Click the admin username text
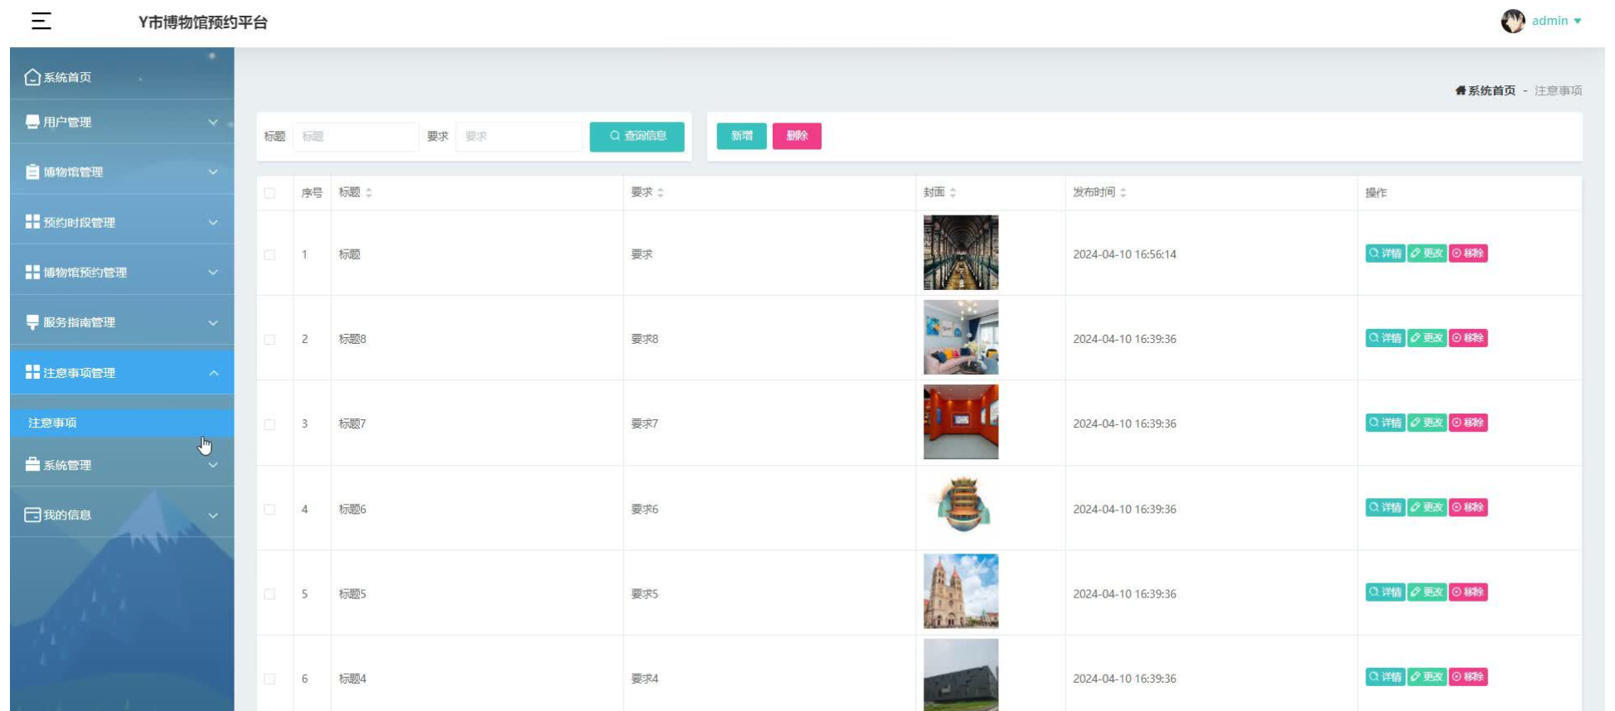 pyautogui.click(x=1550, y=21)
